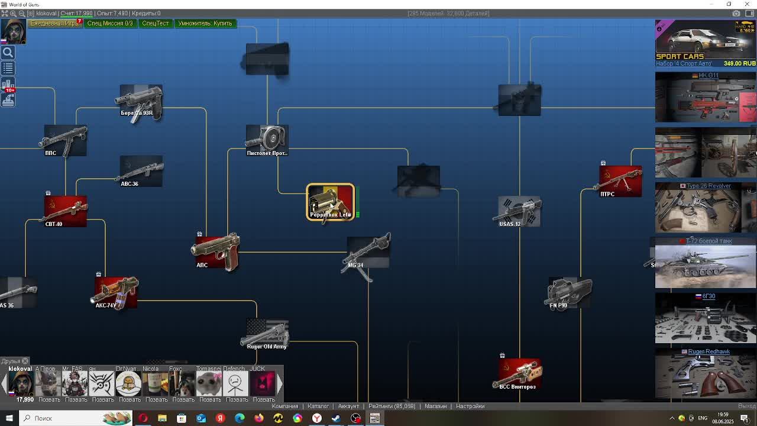Open the Sport Cars pack ad
Screen dimensions: 757x426
(706, 43)
